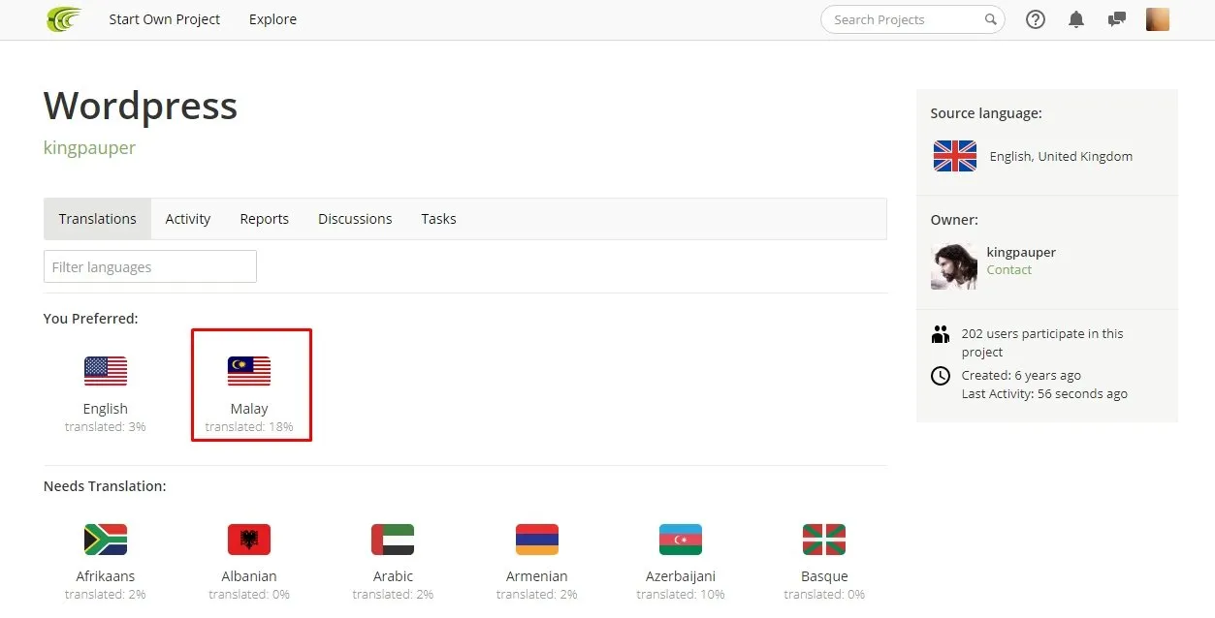The width and height of the screenshot is (1215, 618).
Task: Click the 'Needs Translation:' heading
Action: 105,486
